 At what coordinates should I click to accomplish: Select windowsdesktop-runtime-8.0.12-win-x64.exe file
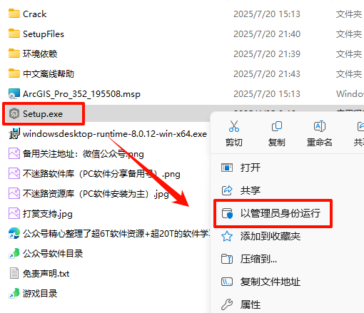(115, 134)
